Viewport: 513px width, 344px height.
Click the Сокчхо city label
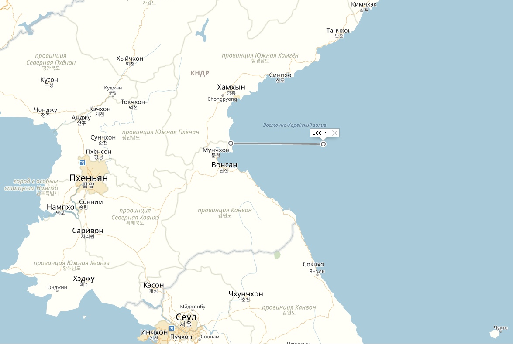313,264
